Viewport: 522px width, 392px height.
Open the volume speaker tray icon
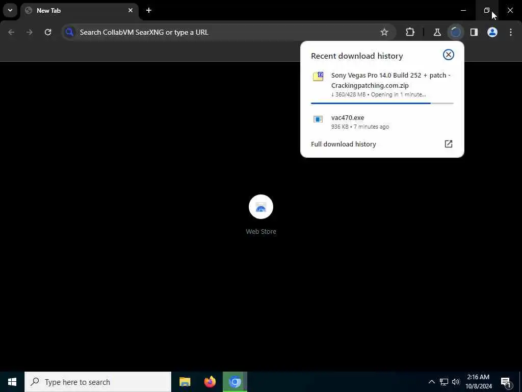click(456, 382)
